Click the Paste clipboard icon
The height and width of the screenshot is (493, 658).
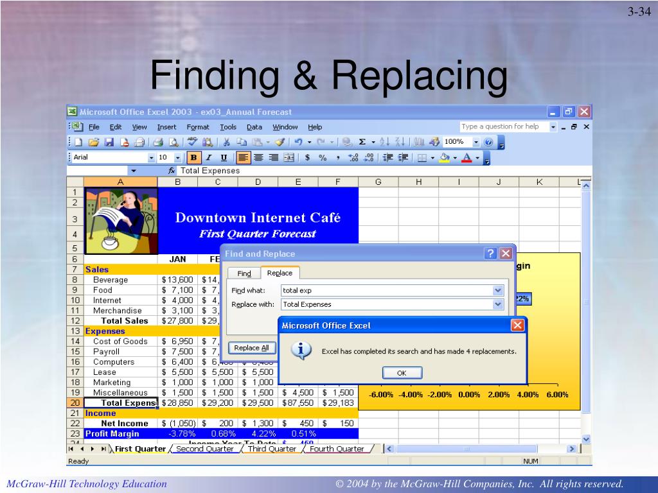click(x=257, y=143)
